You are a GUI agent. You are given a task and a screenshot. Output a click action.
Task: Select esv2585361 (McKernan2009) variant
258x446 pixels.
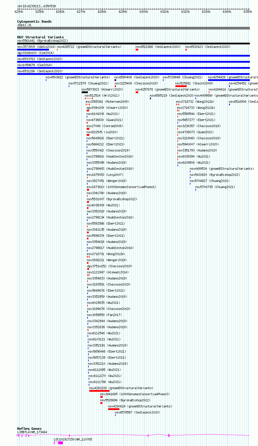[x=107, y=102]
